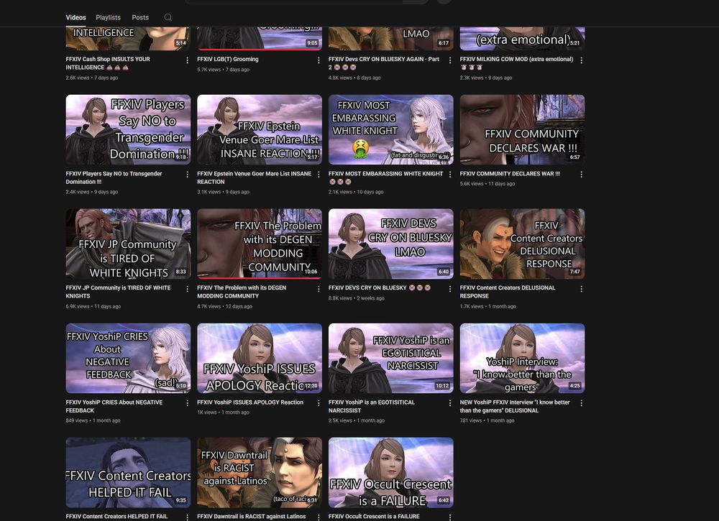Open 'FFXIV YoshiP CRIES About NEGATIVE FEEDBACK' title link
Screen dimensions: 719x521
click(x=114, y=407)
